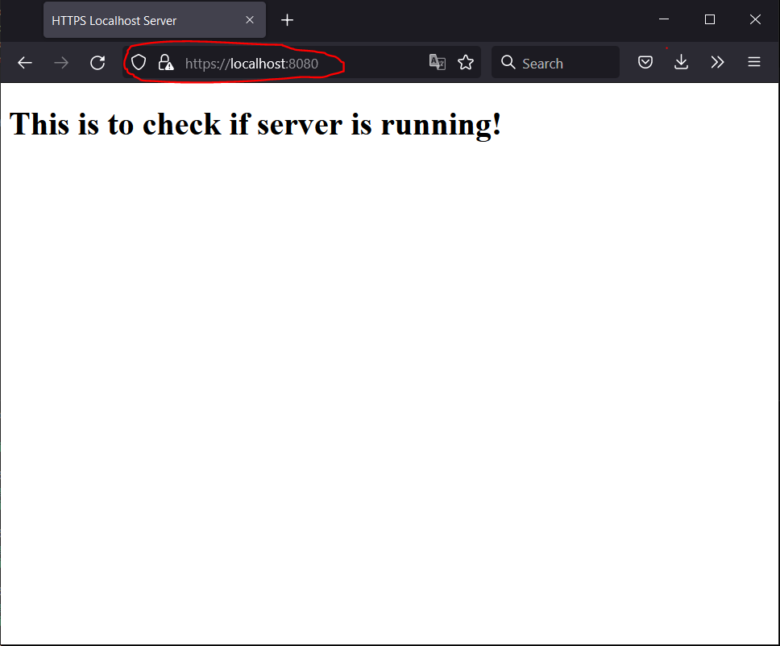Bookmark this page with the star
The height and width of the screenshot is (646, 780).
(466, 62)
